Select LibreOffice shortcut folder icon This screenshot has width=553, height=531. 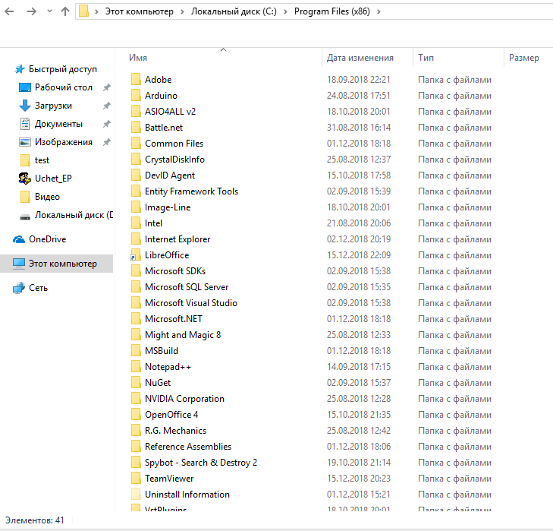click(136, 255)
